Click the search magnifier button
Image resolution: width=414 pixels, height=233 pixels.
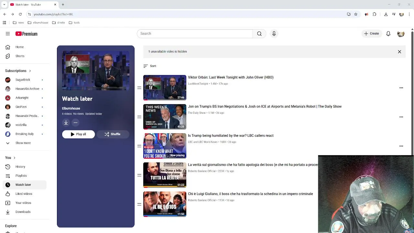pyautogui.click(x=259, y=34)
